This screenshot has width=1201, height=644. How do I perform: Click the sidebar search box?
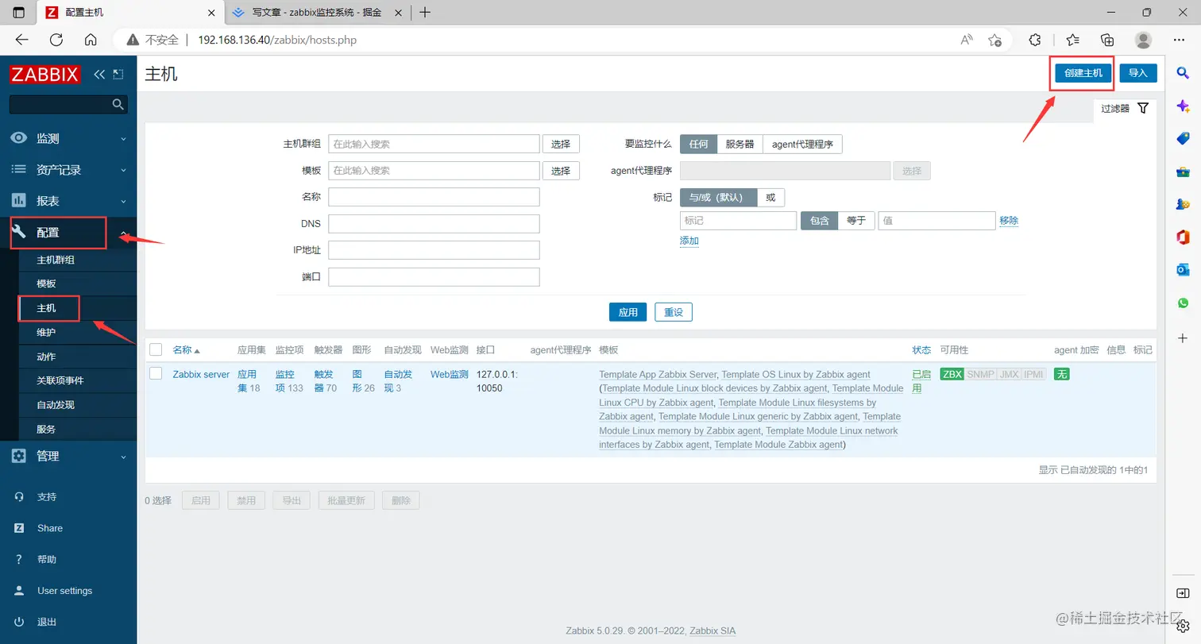point(68,104)
